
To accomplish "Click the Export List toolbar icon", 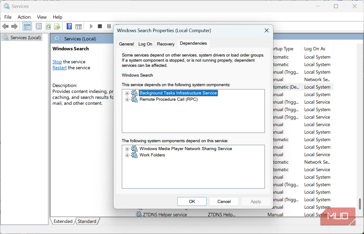I will pos(57,26).
